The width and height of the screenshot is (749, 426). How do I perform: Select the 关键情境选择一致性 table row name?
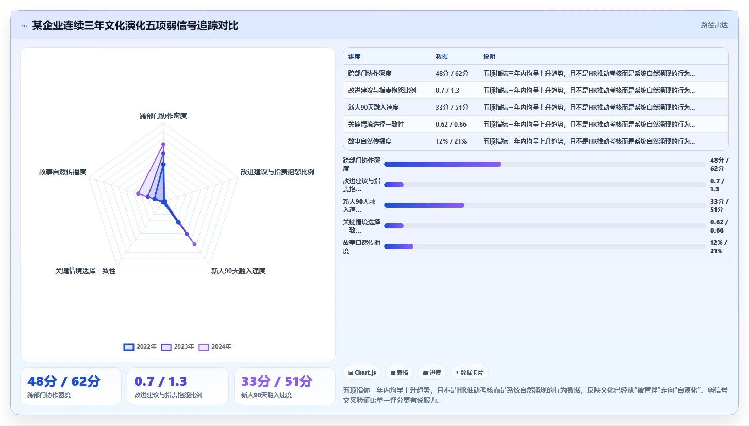376,125
